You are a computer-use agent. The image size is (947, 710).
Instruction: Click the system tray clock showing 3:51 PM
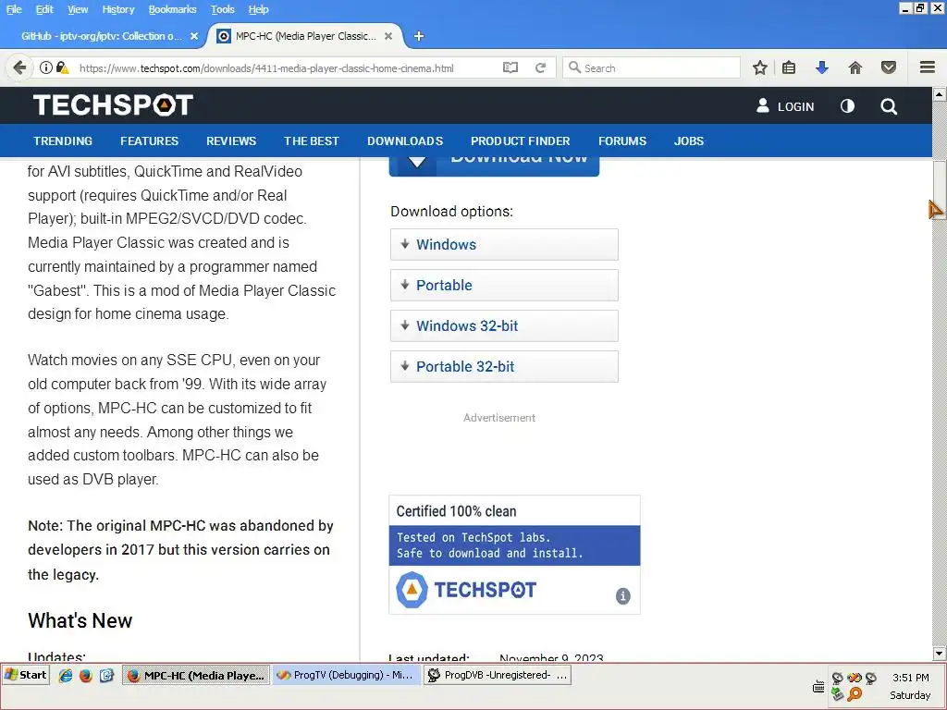point(910,678)
